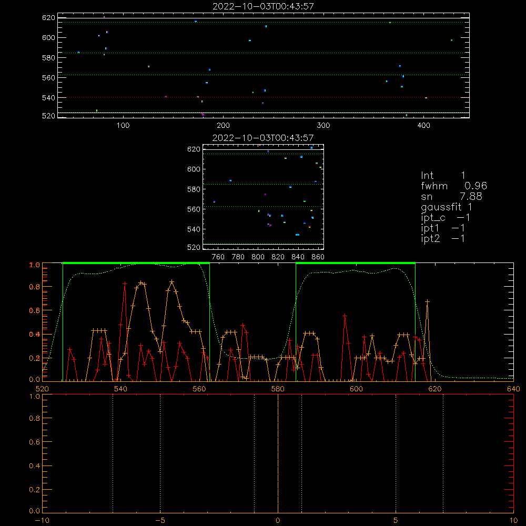Click the 5 x-axis label of bottom plot
526x526 pixels.
tap(396, 520)
